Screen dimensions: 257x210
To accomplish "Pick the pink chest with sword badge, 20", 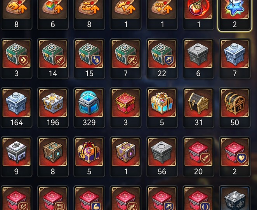I will coord(198,157).
